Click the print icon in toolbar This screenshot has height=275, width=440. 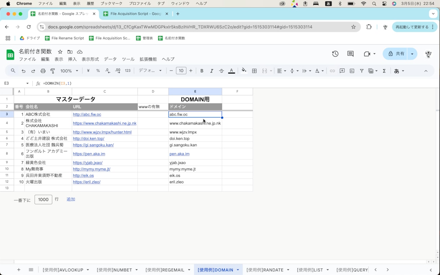pyautogui.click(x=43, y=71)
